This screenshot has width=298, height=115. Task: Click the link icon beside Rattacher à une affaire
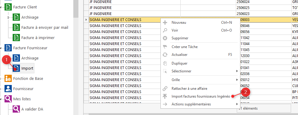165,89
